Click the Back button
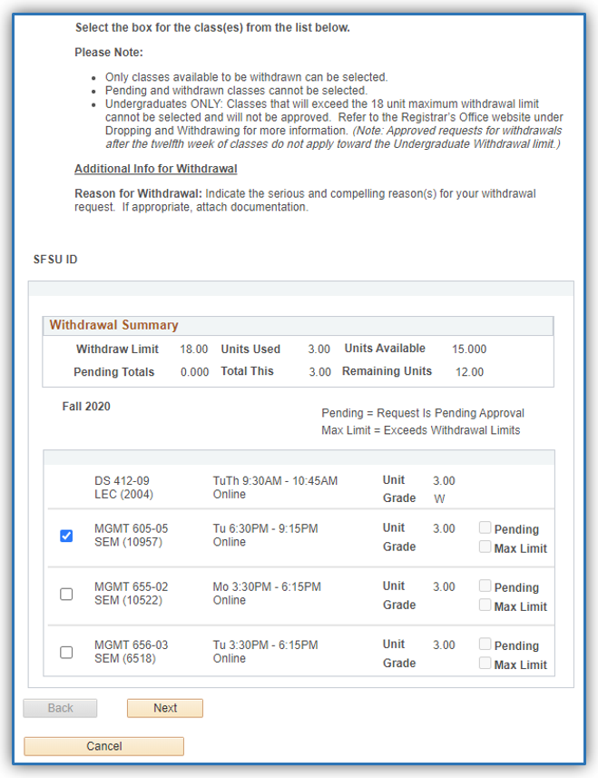 point(60,708)
